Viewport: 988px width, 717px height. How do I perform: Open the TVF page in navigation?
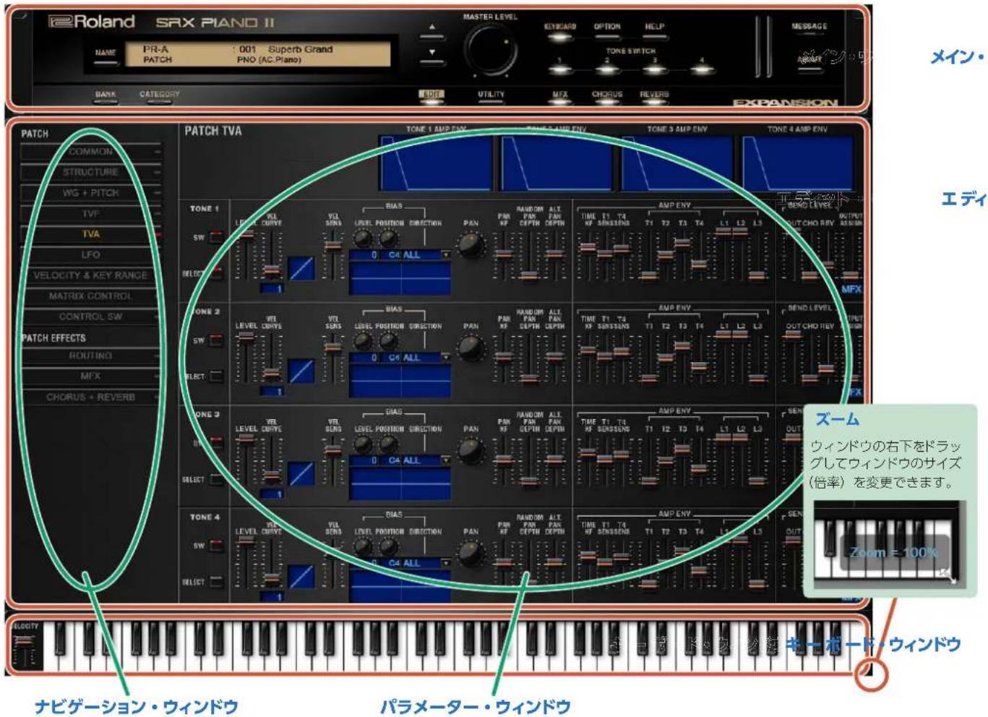tap(90, 213)
